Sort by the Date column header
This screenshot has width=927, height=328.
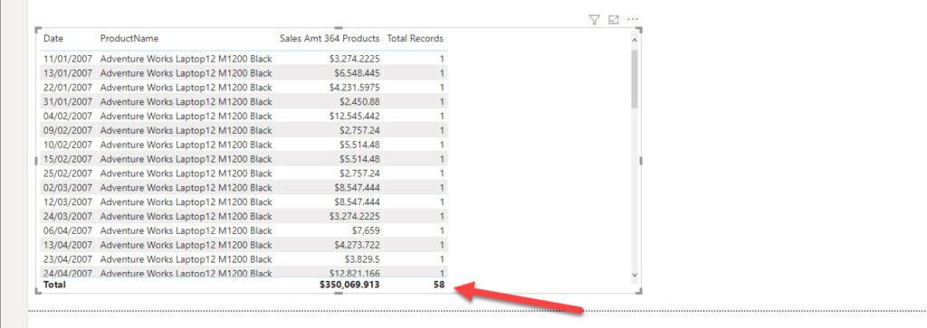coord(53,38)
